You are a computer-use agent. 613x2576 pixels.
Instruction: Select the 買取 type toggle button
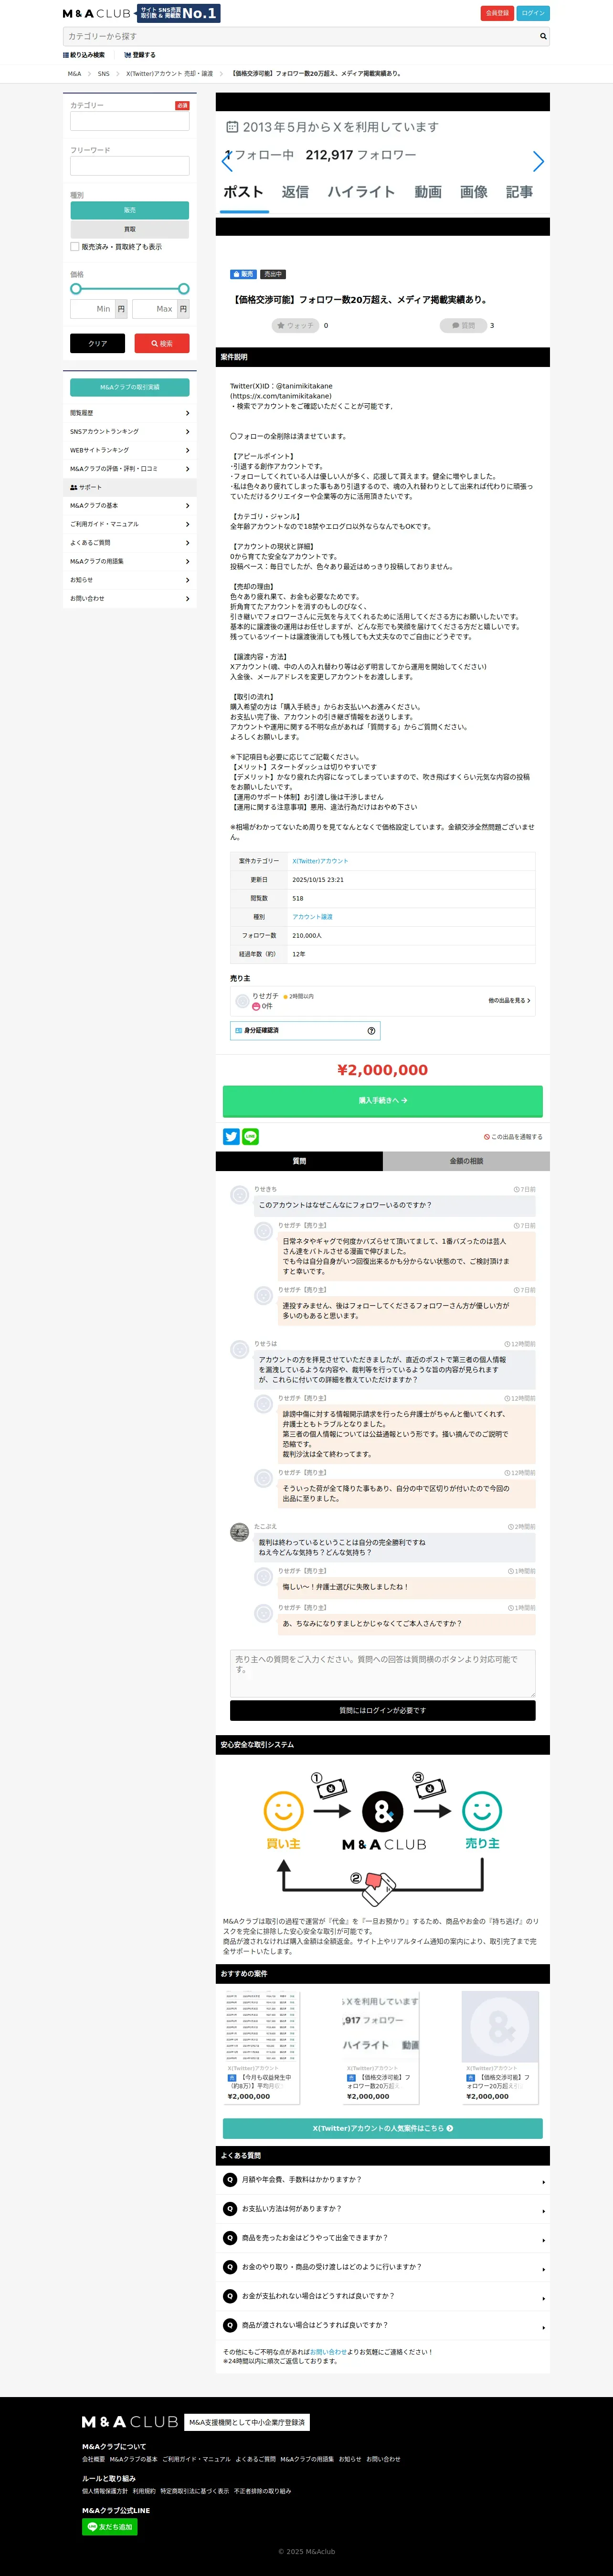[129, 229]
